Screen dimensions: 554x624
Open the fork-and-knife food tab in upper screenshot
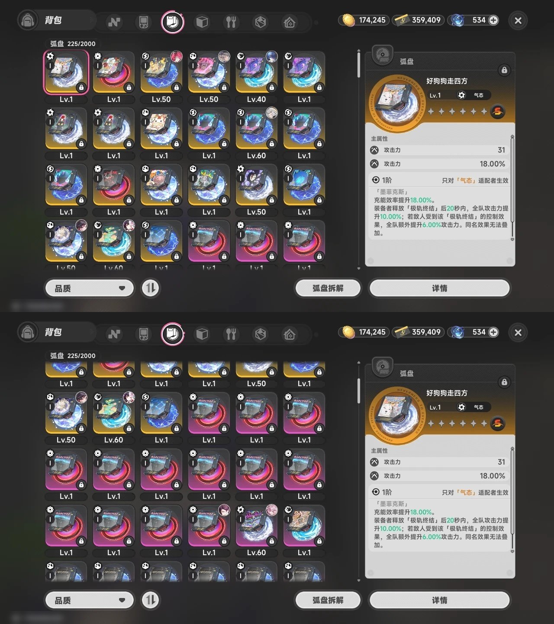click(231, 22)
